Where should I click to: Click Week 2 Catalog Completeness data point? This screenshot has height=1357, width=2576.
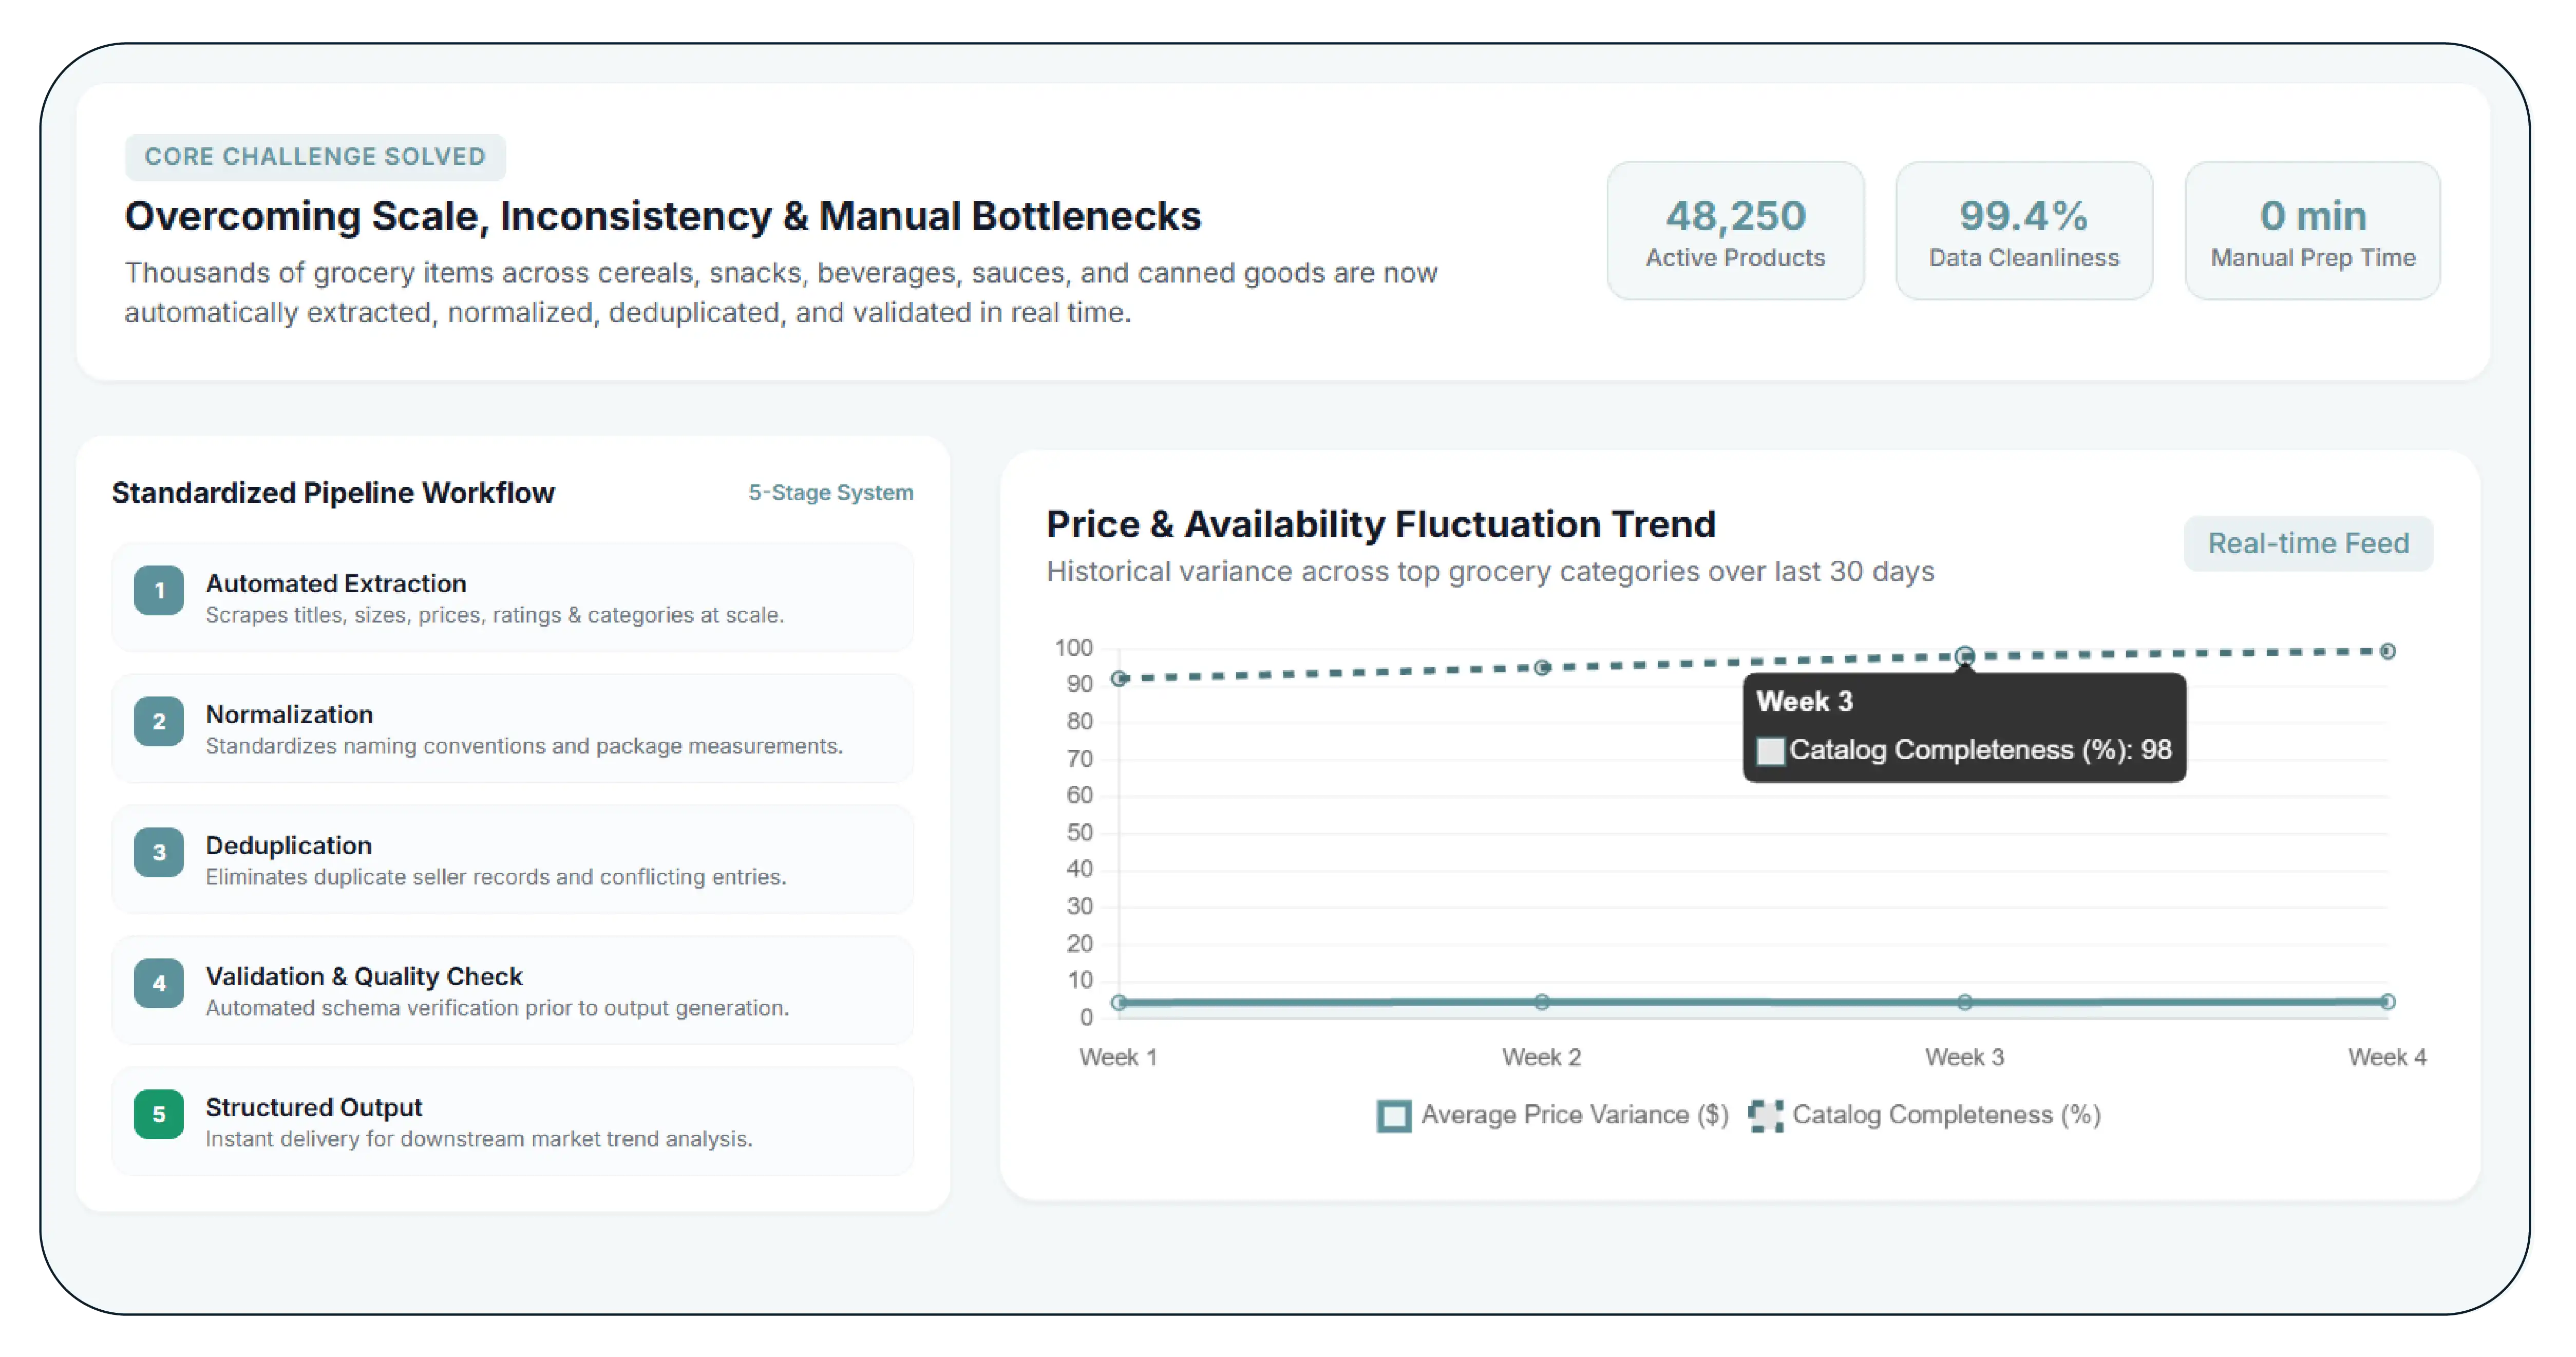point(1542,667)
